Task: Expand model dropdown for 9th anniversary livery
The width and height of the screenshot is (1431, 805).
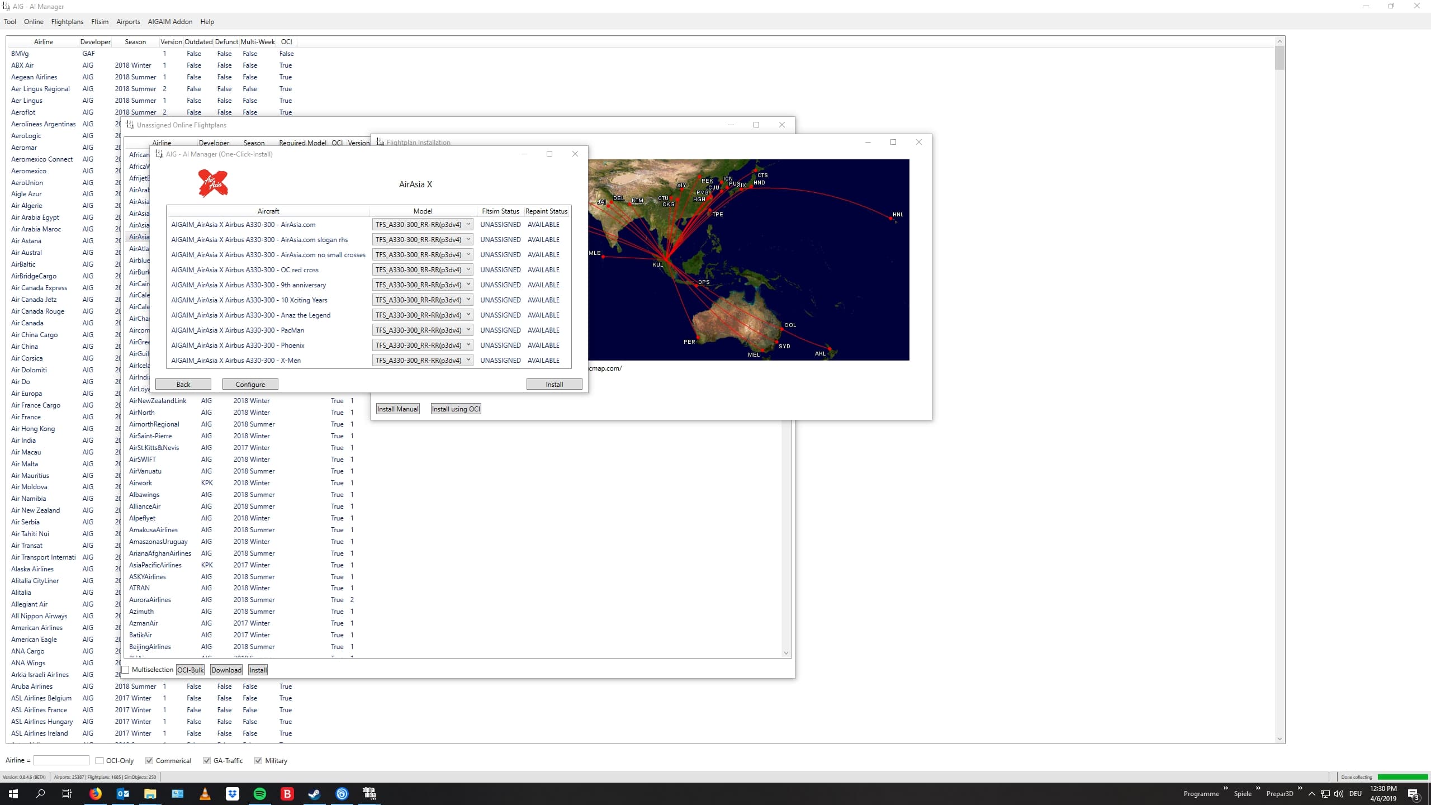Action: coord(468,285)
